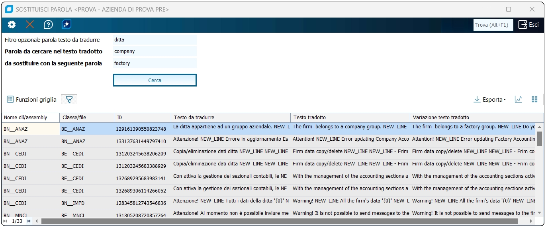
Task: Click the application logo in title bar
Action: click(x=9, y=9)
